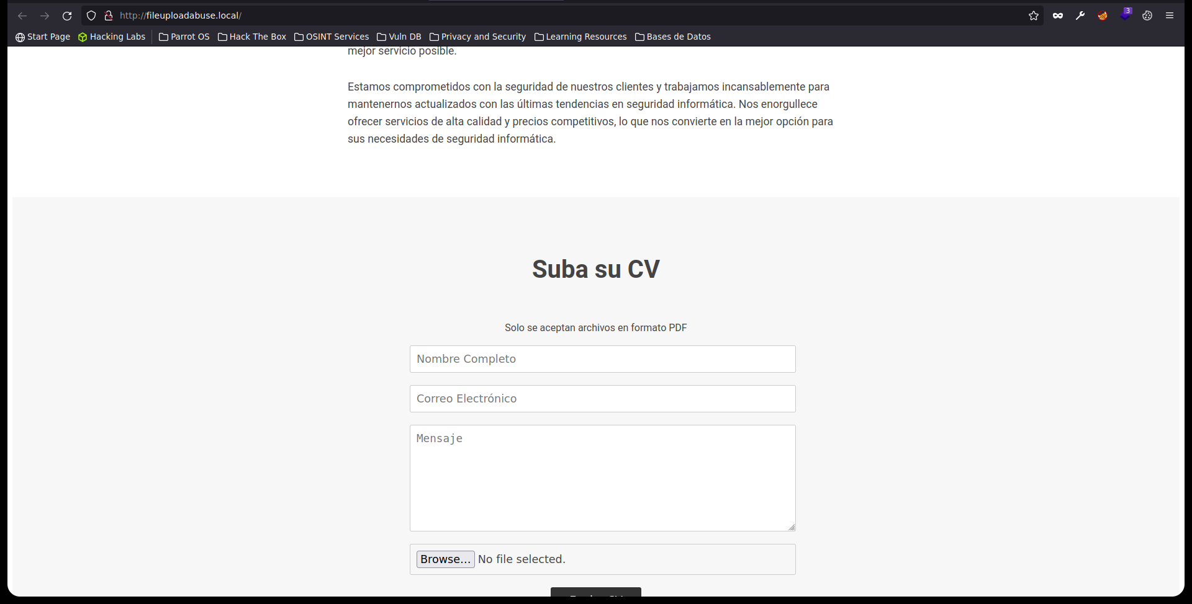This screenshot has width=1192, height=604.
Task: Click the Nombre Completo input field
Action: (x=602, y=358)
